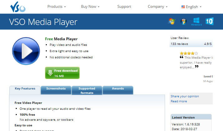Click the Latest Version panel header
Image resolution: width=223 pixels, height=131 pixels.
point(191,117)
